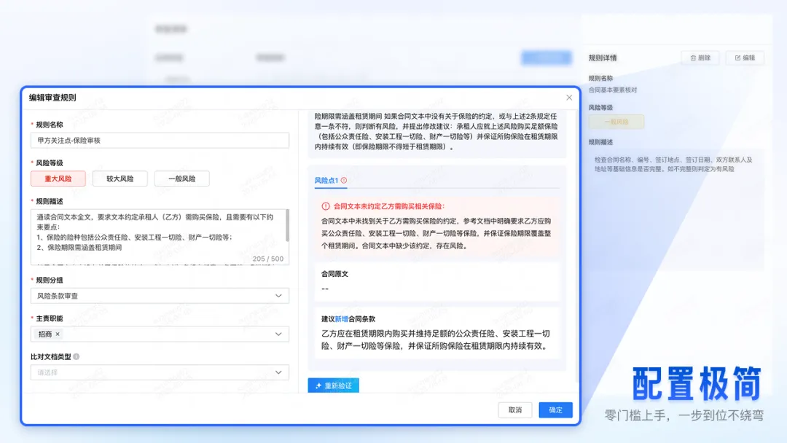Select the 较大风险 risk level
Screen dimensions: 787x443
120,178
